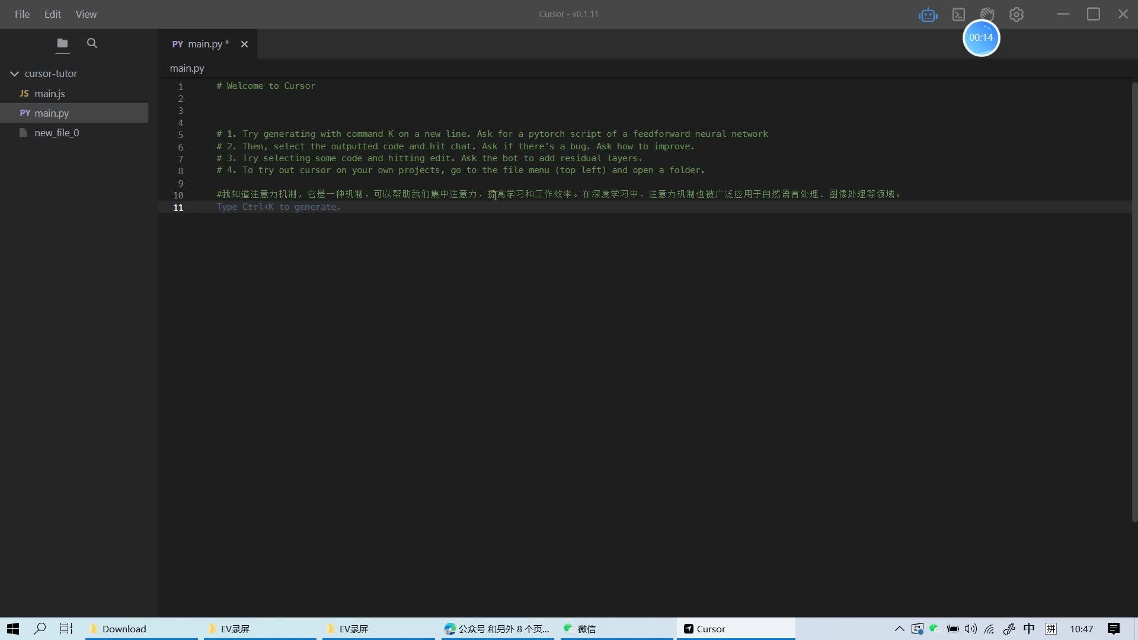Click the comment starting '# 2. Then, select'

click(455, 146)
